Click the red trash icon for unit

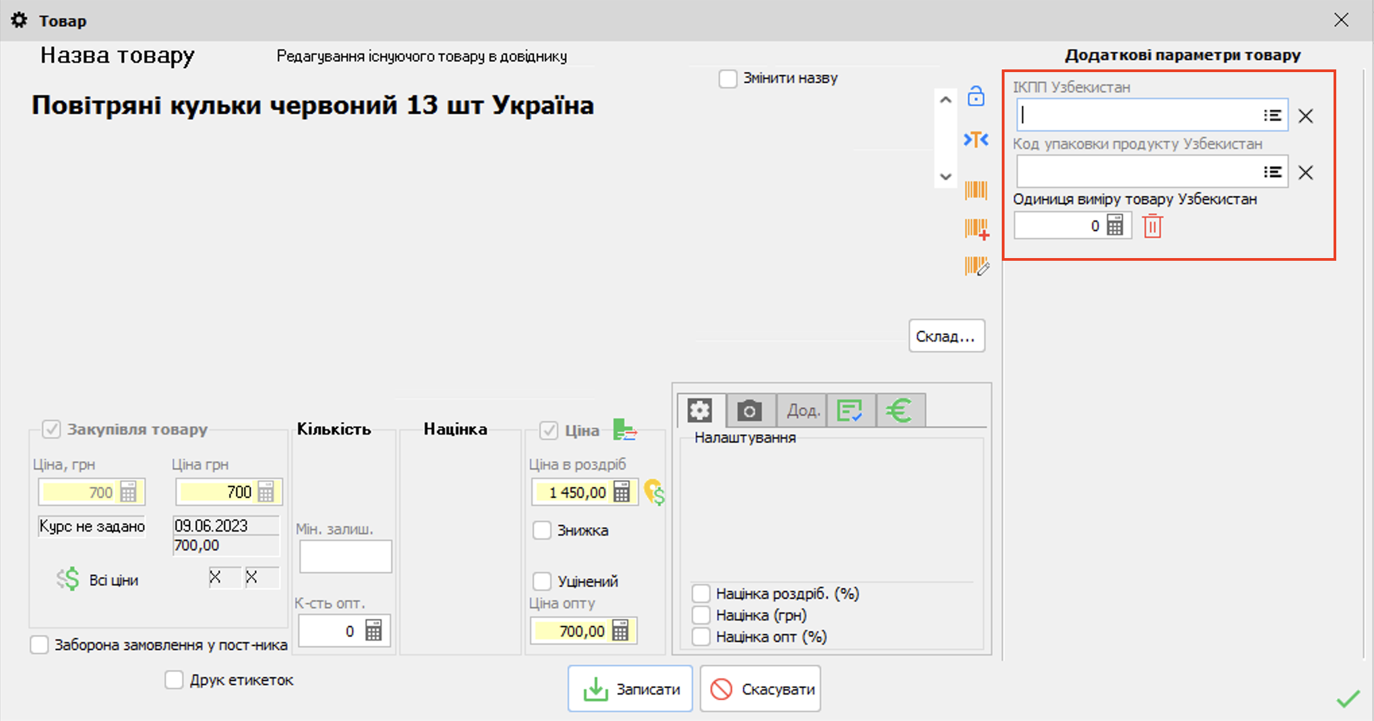pos(1152,226)
